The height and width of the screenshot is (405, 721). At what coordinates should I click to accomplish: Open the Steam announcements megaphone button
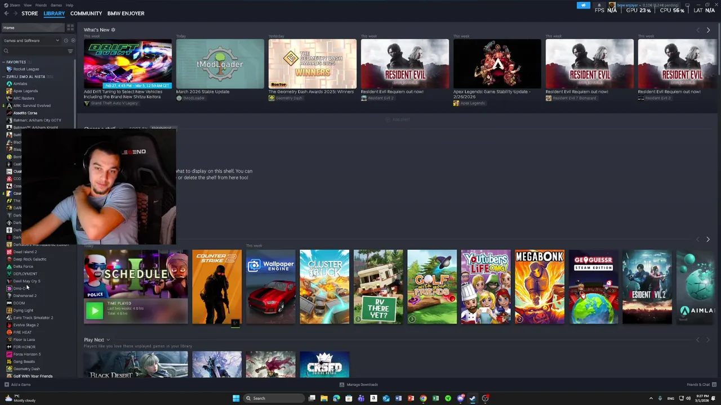(x=584, y=6)
